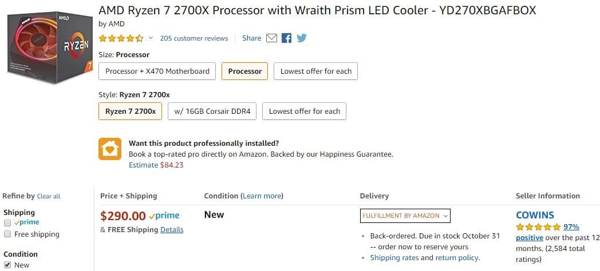
Task: Uncheck the New condition filter
Action: click(x=8, y=265)
